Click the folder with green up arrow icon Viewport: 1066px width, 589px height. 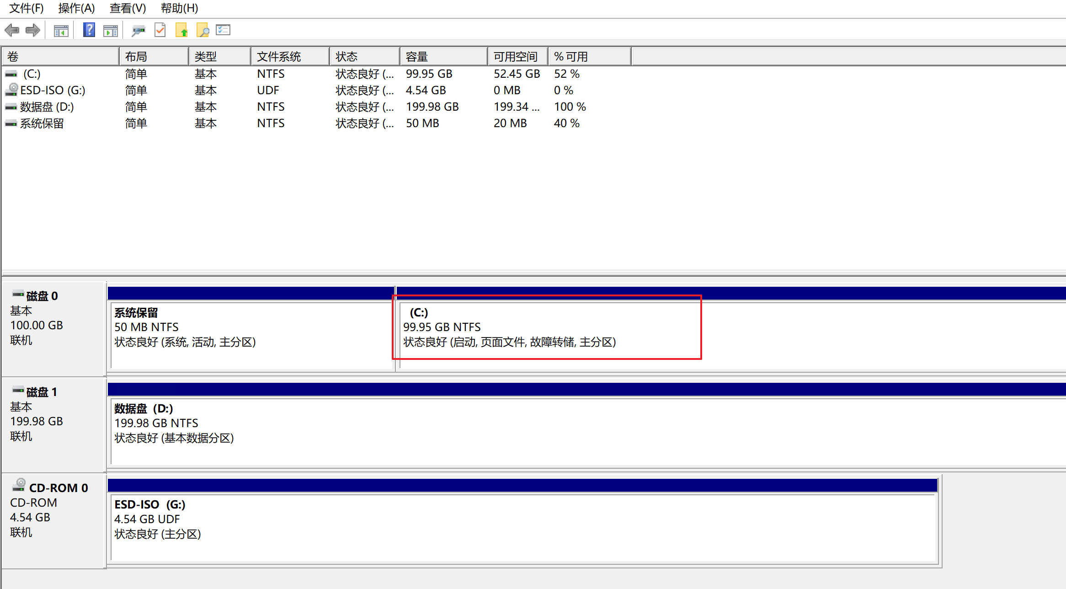point(181,31)
